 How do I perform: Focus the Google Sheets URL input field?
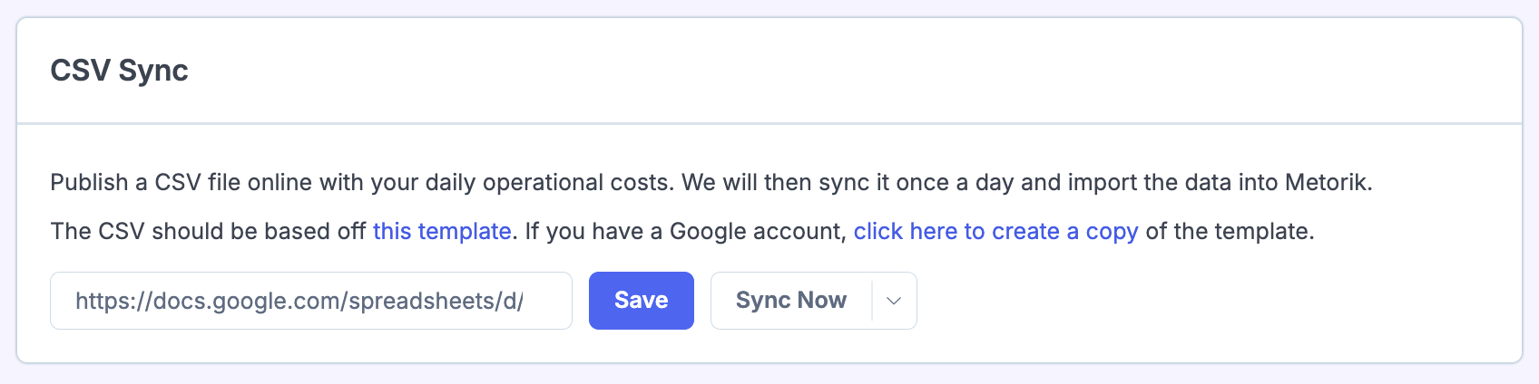coord(311,301)
